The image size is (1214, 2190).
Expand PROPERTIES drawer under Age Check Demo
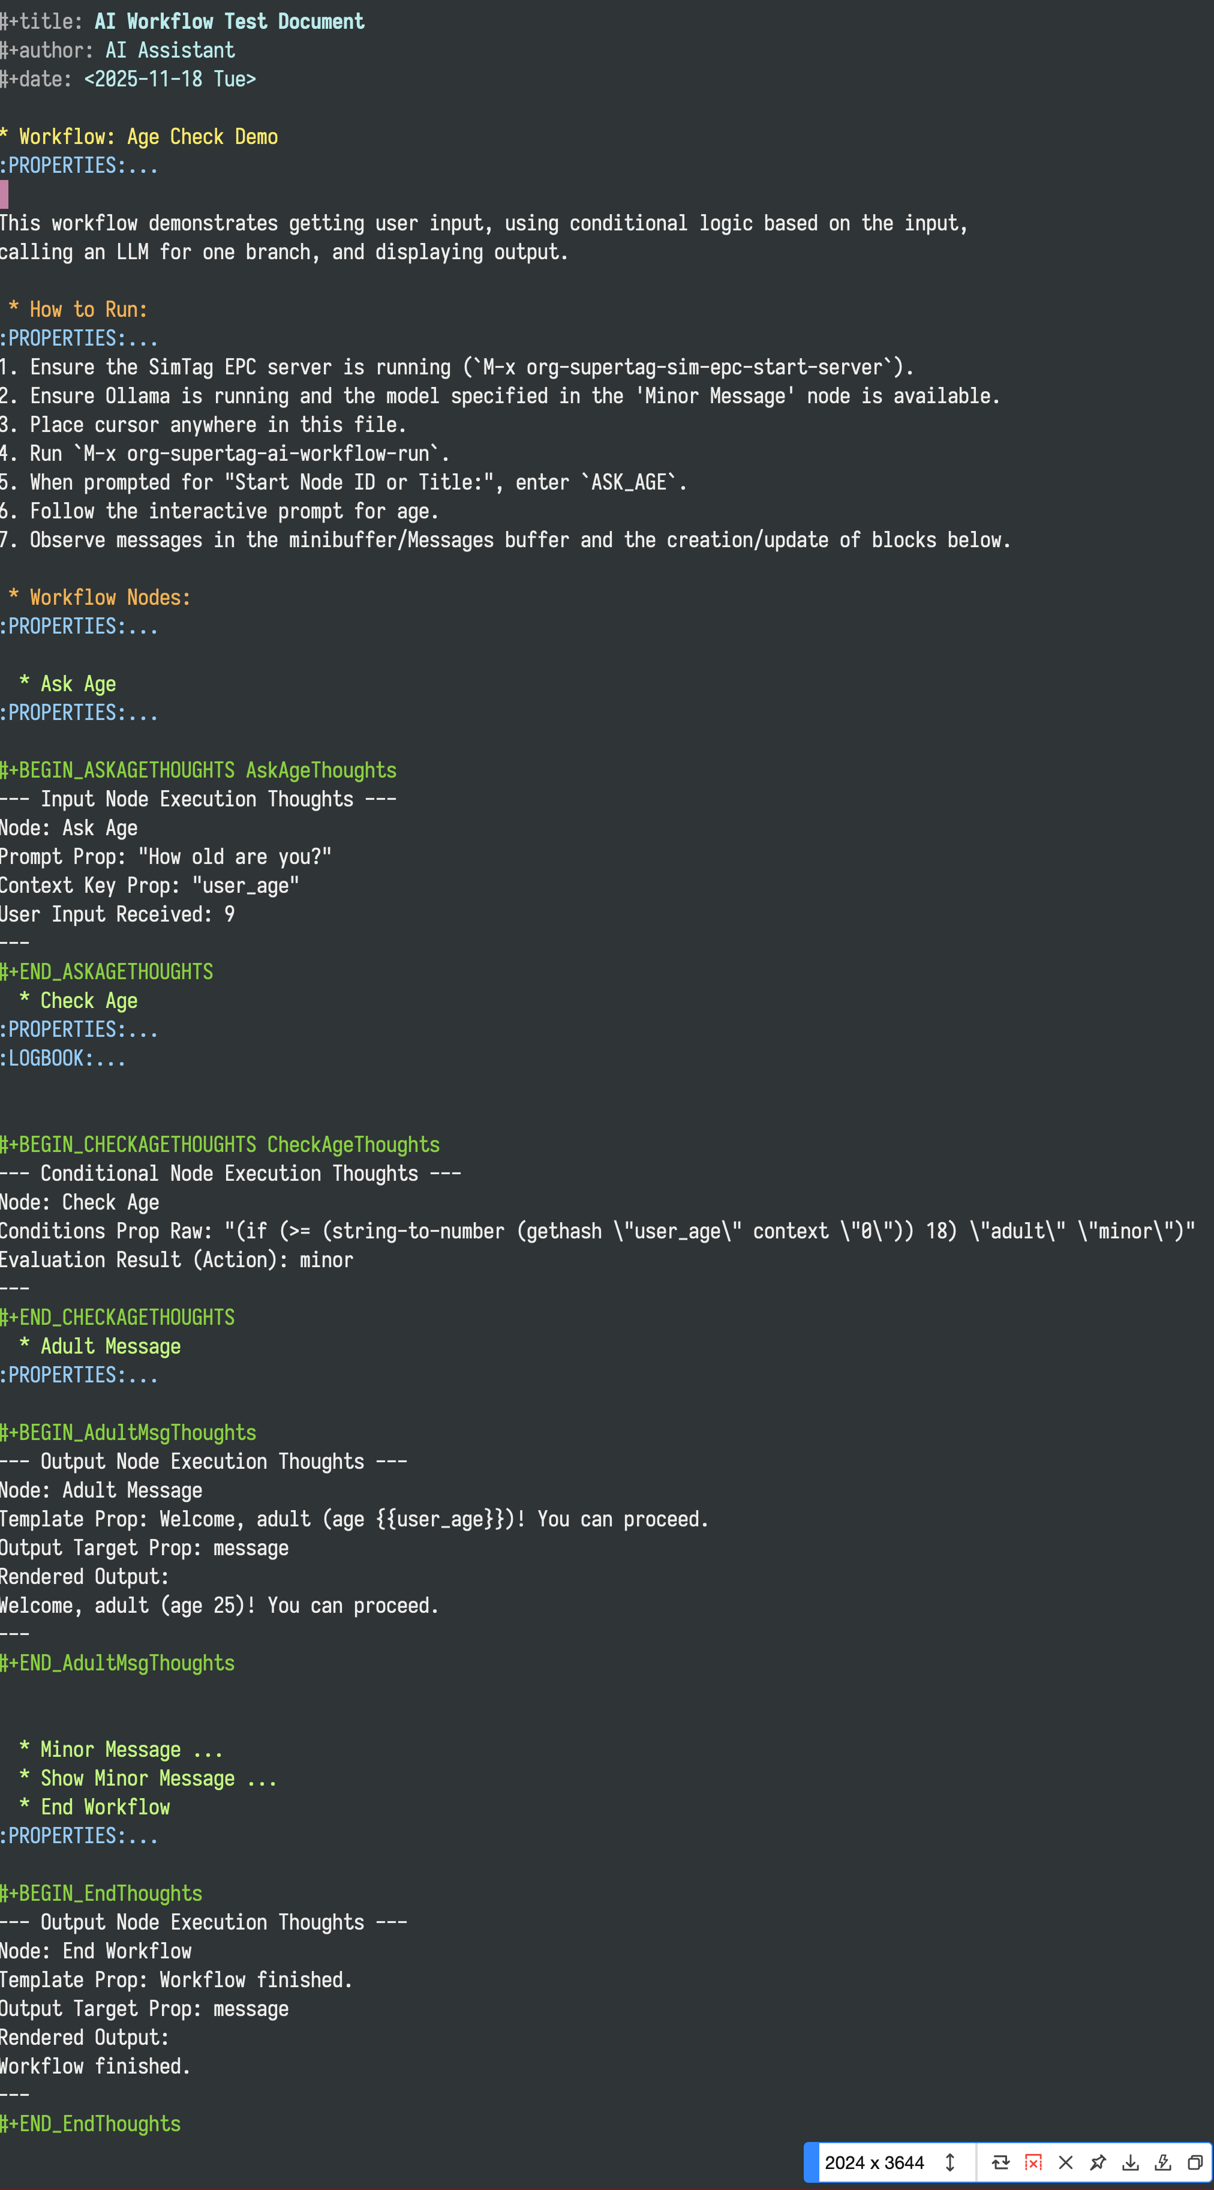pyautogui.click(x=79, y=165)
